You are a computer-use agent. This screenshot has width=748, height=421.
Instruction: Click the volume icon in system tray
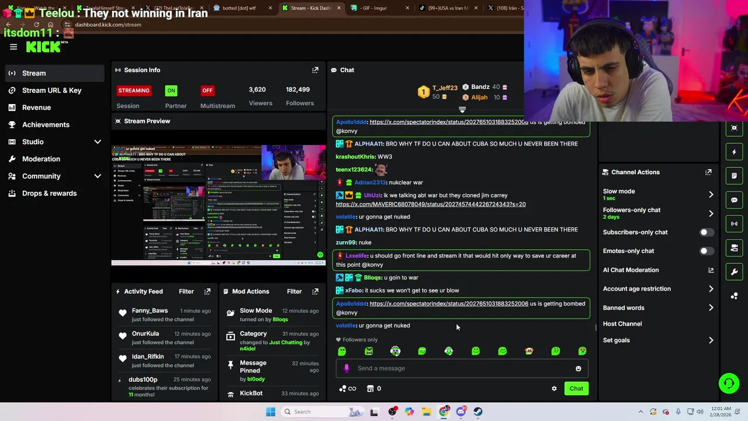click(x=700, y=412)
